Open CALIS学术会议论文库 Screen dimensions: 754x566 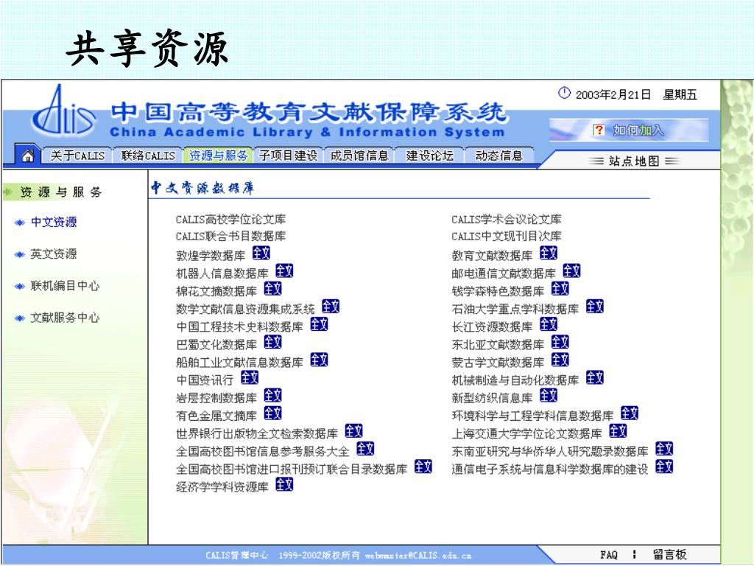507,220
